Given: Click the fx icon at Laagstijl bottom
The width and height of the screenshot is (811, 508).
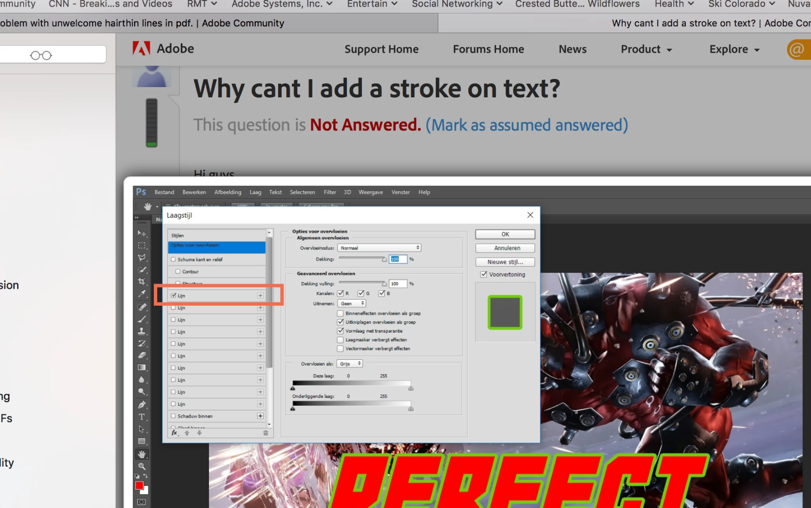Looking at the screenshot, I should (x=175, y=433).
